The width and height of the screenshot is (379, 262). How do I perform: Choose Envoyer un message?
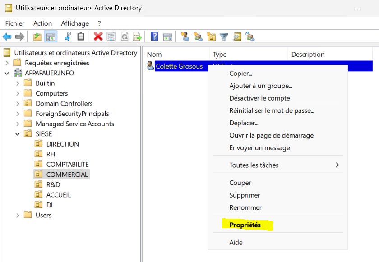point(259,147)
